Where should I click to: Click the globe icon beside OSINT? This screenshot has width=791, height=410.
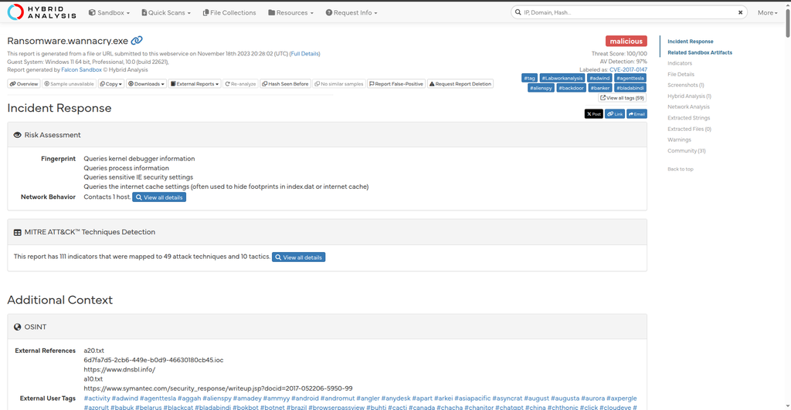[x=18, y=327]
